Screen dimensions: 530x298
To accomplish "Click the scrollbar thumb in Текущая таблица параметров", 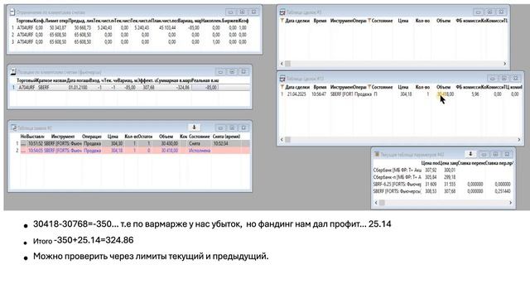I will coord(382,203).
